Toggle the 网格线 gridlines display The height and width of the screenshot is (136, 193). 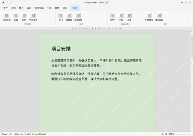point(69,17)
